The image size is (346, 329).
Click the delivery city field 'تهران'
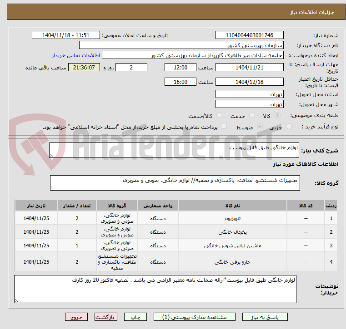click(x=249, y=104)
